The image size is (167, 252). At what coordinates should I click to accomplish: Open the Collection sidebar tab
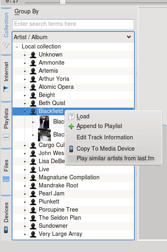click(6, 31)
